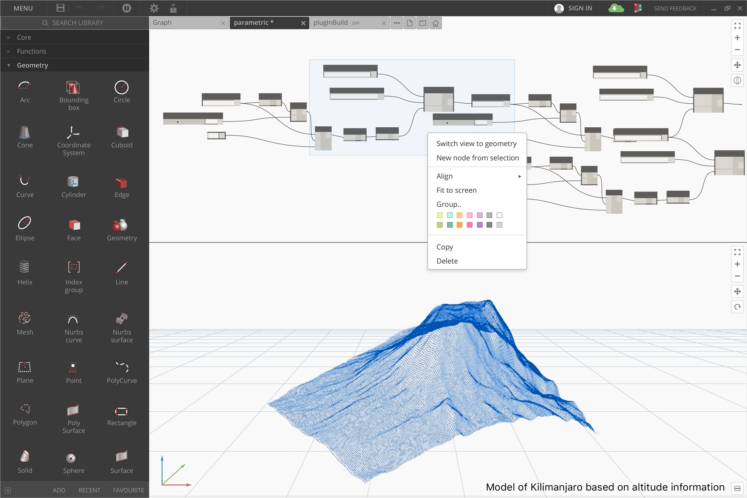Show more tabs with ellipsis button
747x498 pixels.
point(397,23)
